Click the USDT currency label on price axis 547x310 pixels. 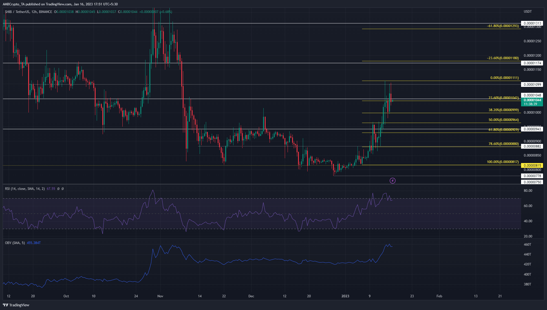pos(528,12)
